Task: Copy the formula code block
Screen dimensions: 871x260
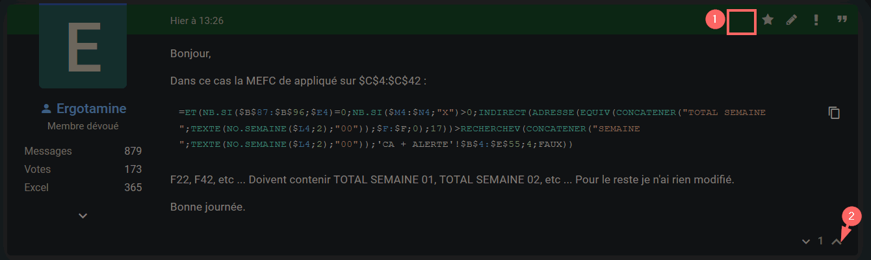Action: tap(834, 112)
